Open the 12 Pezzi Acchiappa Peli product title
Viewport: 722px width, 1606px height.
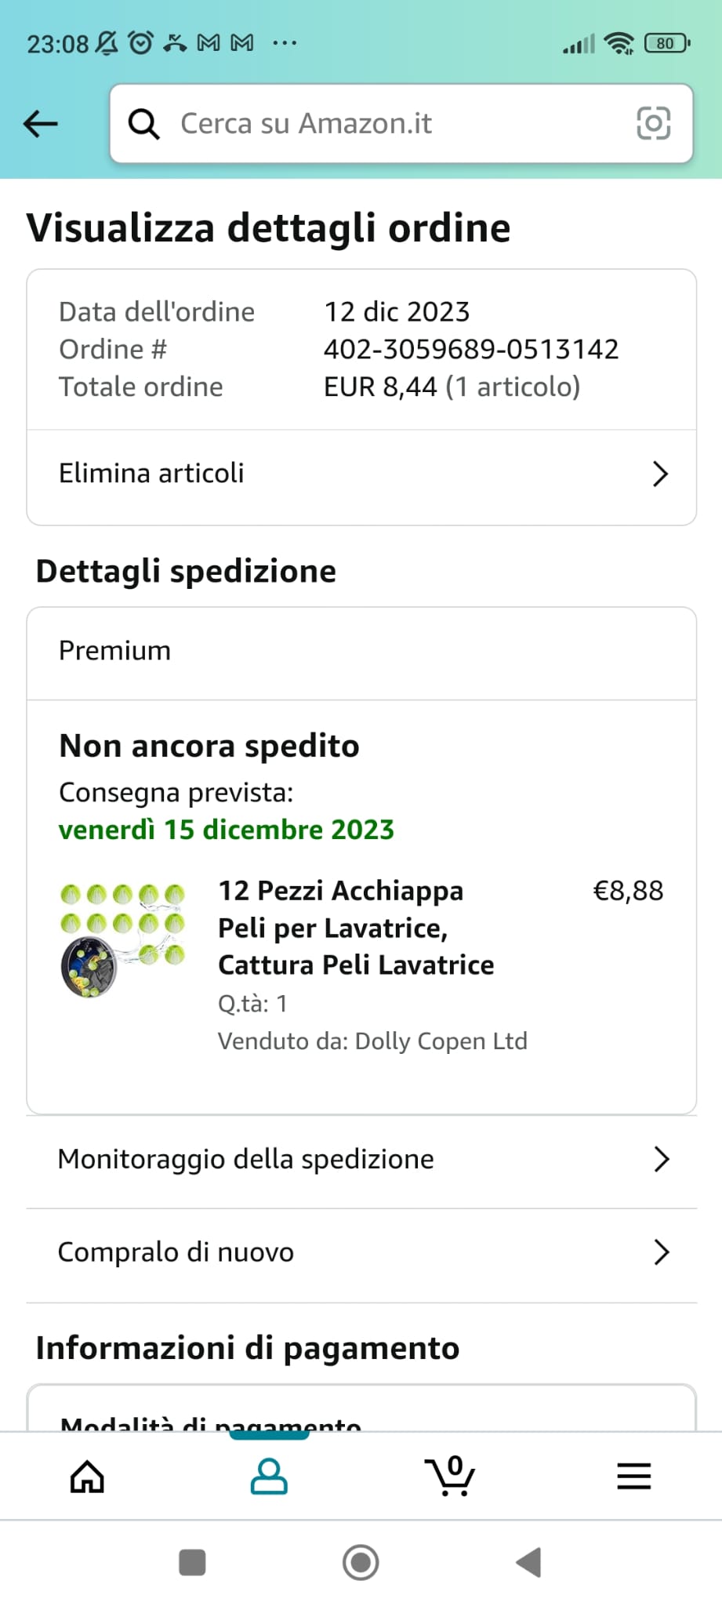(x=356, y=928)
